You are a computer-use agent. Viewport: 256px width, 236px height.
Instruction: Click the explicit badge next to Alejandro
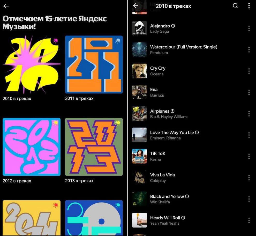(x=173, y=26)
